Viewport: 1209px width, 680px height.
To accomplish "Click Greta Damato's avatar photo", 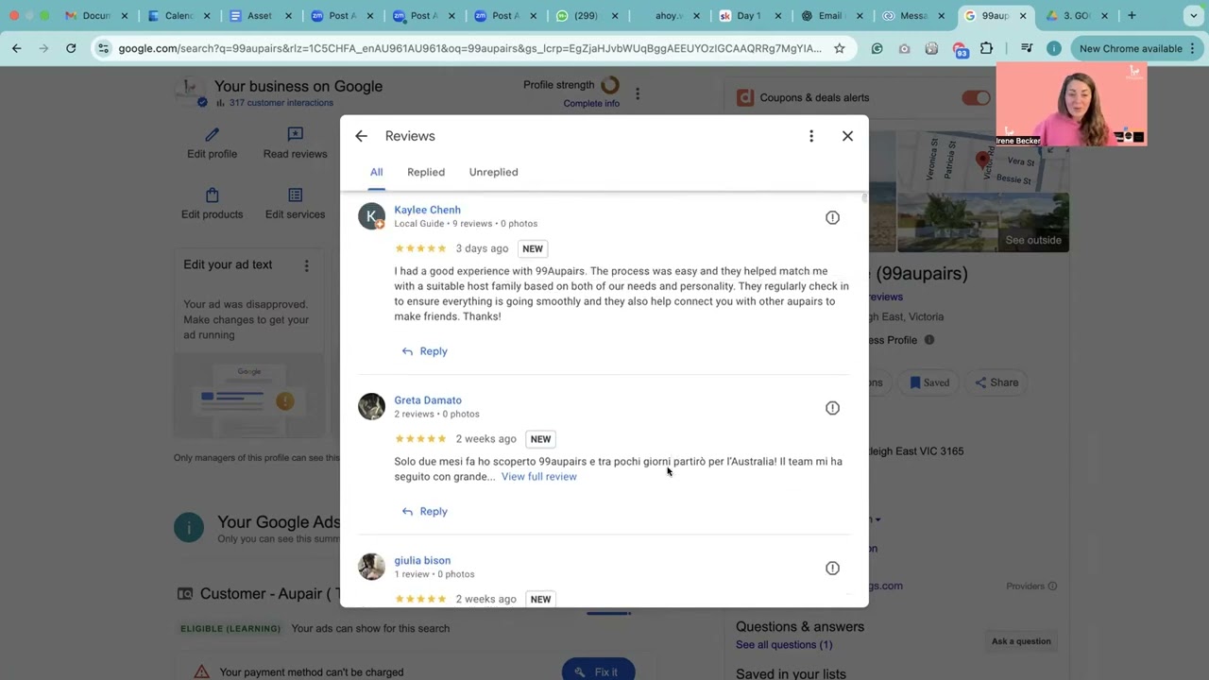I will pos(371,406).
